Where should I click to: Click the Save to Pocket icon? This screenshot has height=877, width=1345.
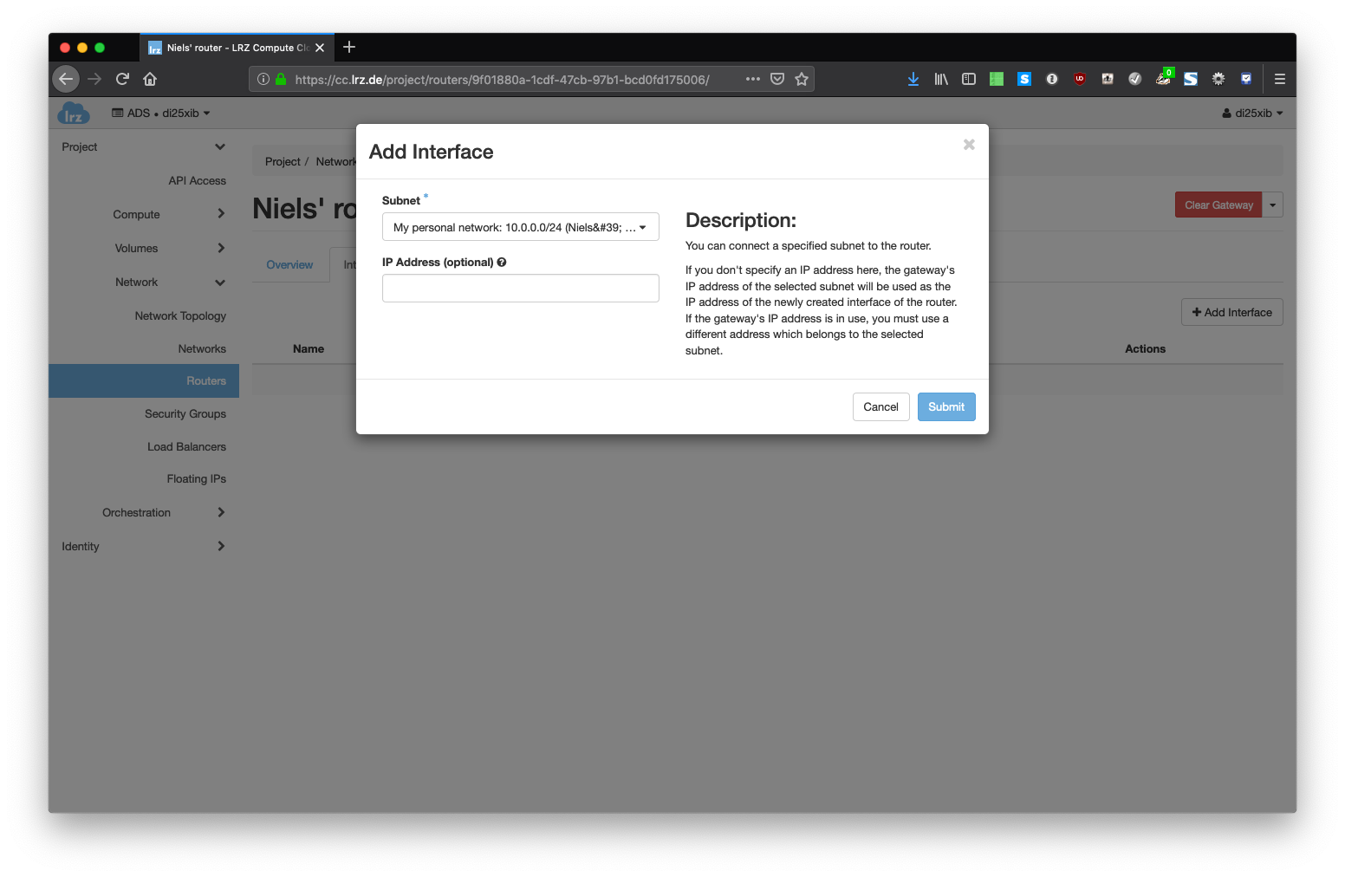[777, 79]
